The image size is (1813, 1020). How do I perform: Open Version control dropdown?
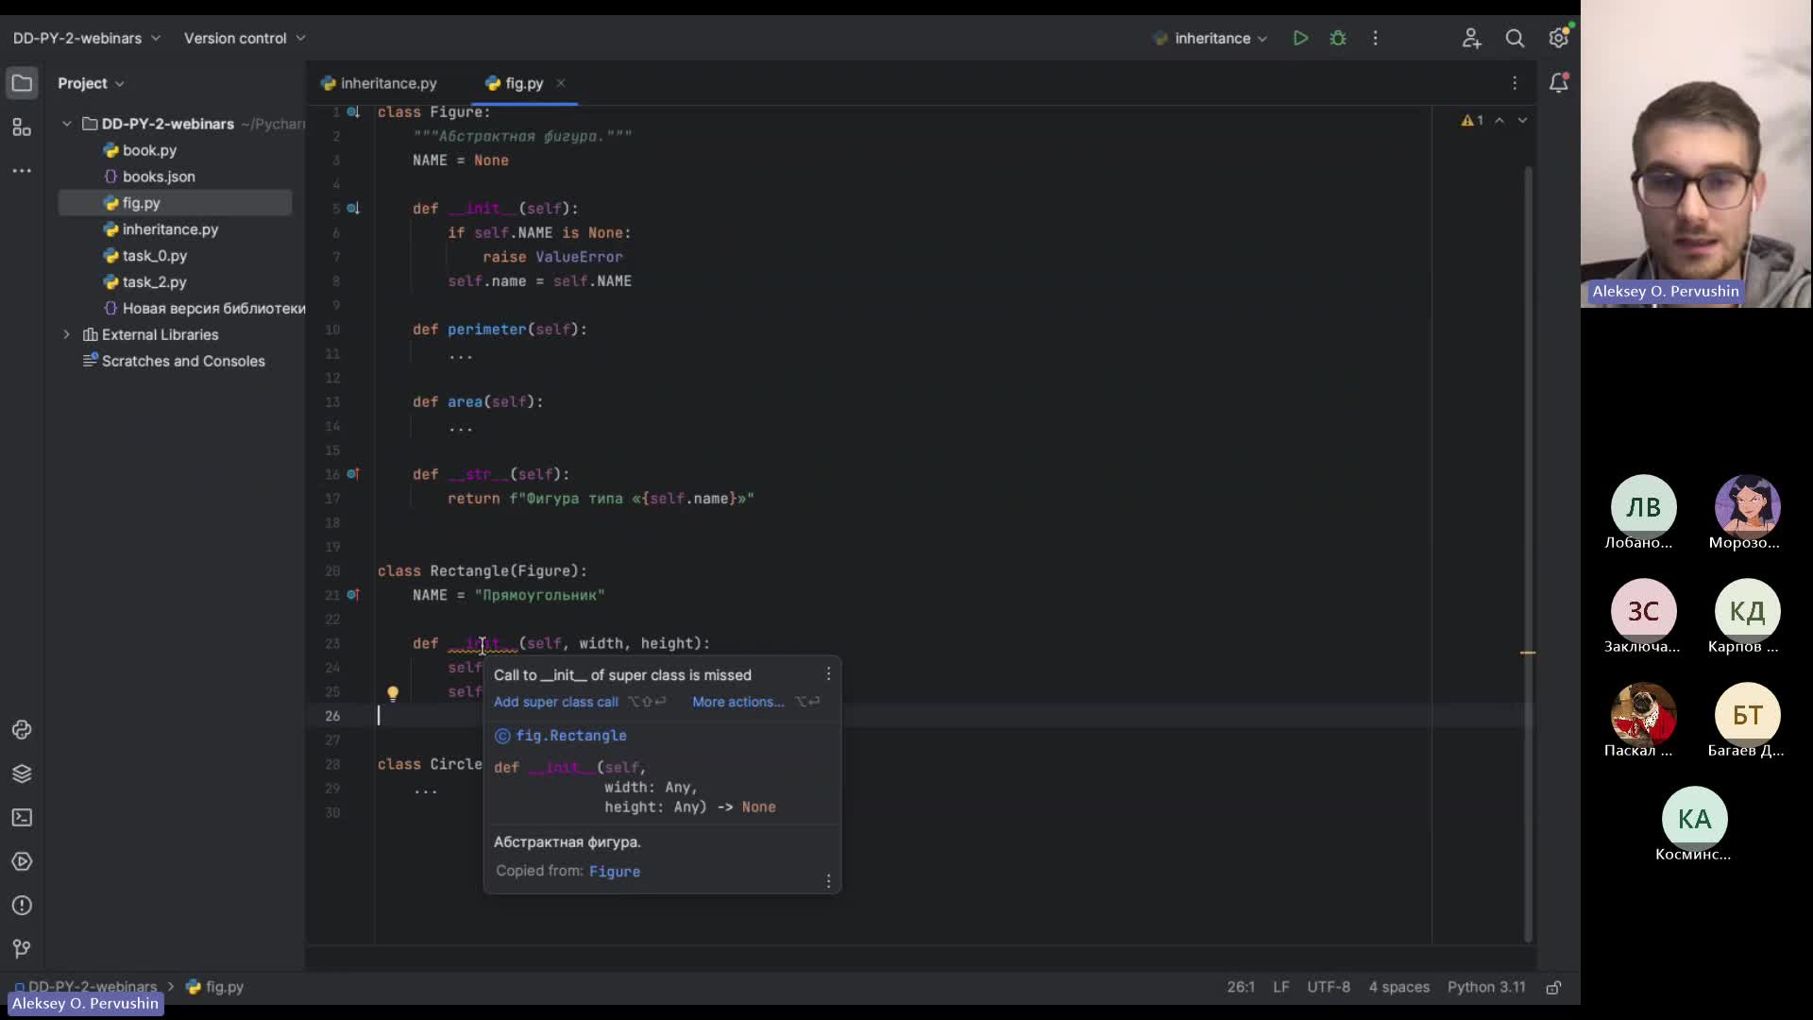(245, 39)
